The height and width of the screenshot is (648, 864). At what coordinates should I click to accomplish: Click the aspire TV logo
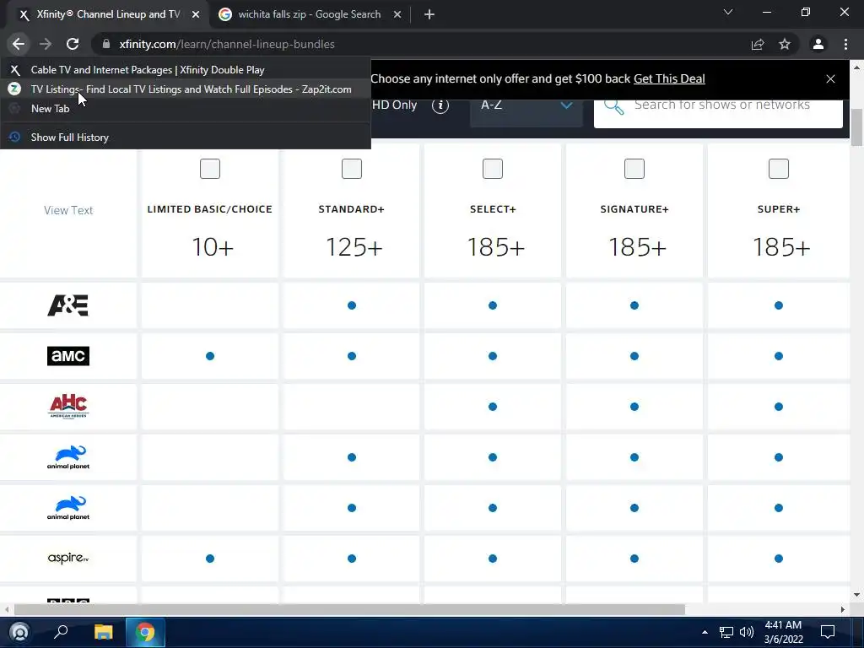pyautogui.click(x=67, y=559)
